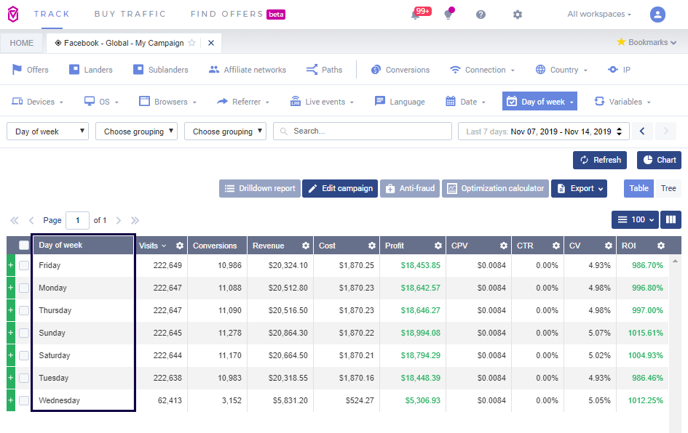The height and width of the screenshot is (433, 688).
Task: Open settings gear in top bar
Action: (517, 15)
